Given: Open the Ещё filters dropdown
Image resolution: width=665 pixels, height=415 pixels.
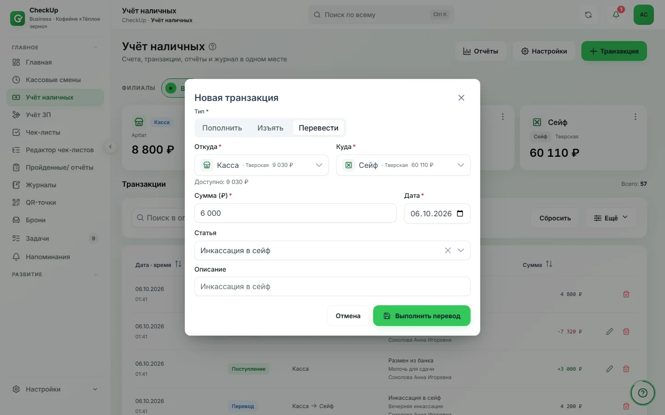Looking at the screenshot, I should pos(611,218).
